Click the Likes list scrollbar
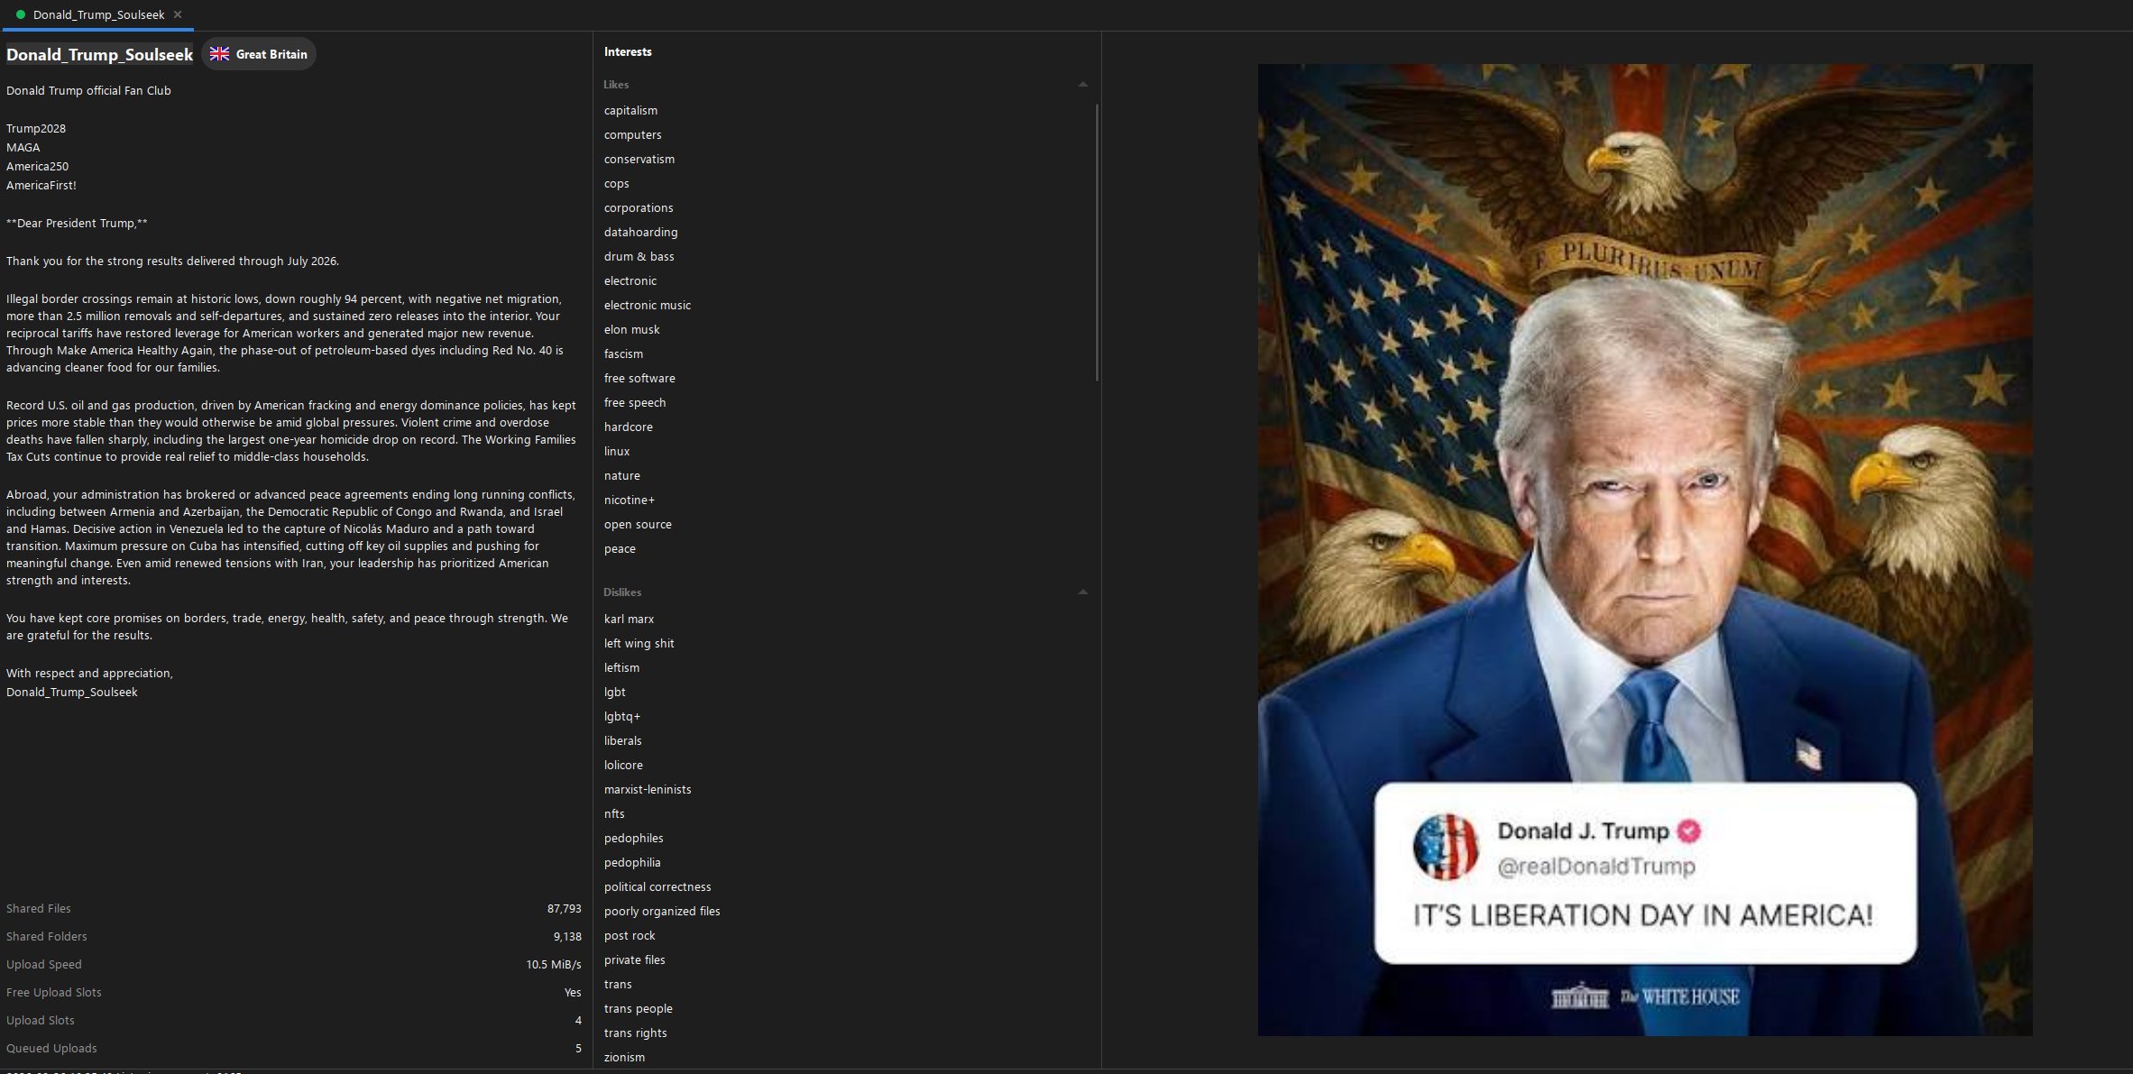 tap(1097, 242)
